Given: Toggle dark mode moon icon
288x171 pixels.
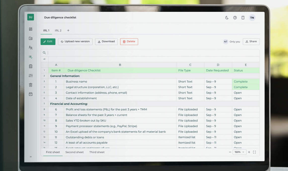Looking at the screenshot, I should coord(227,18).
